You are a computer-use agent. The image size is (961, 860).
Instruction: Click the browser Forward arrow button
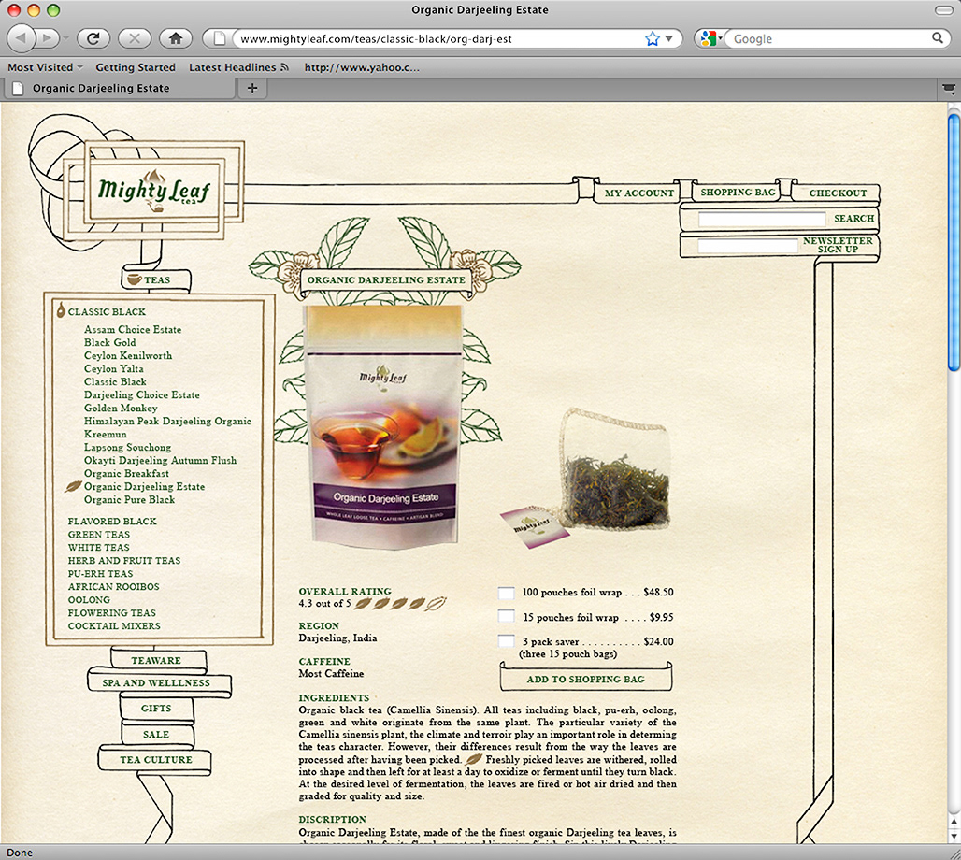47,38
